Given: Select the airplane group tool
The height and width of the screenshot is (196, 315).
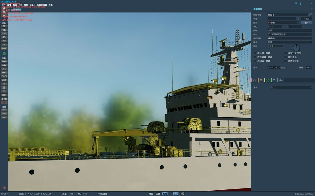Looking at the screenshot, I should 4,61.
